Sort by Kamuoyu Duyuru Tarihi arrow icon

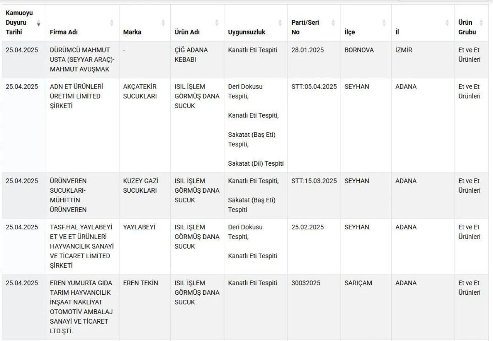[39, 23]
